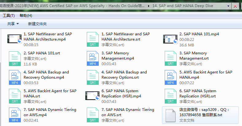Screen dimensions: 242x126
Task: Select file name 6. SAP HANA System Replication (HSR).mp4
Action: [121, 93]
